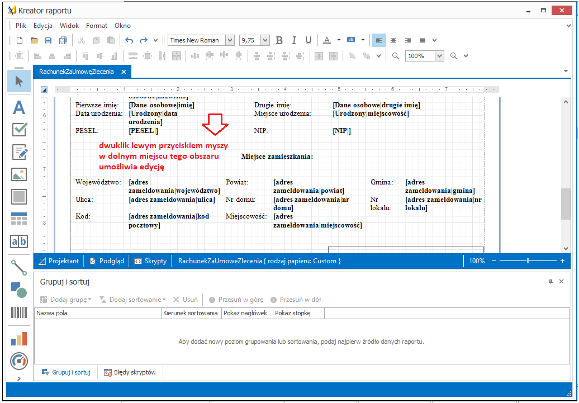
Task: Toggle bold formatting
Action: coord(279,40)
